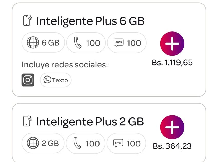Click the 100 SMS count in 6 GB plan
The width and height of the screenshot is (218, 162).
(x=134, y=43)
